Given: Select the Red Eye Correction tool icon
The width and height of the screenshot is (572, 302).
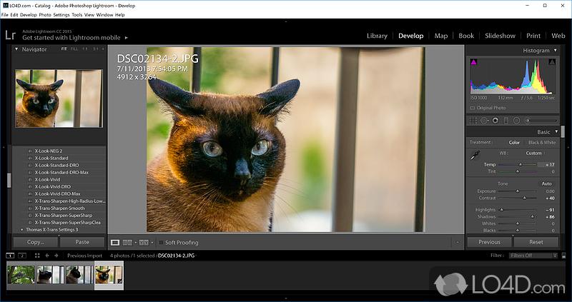Looking at the screenshot, I should [495, 120].
